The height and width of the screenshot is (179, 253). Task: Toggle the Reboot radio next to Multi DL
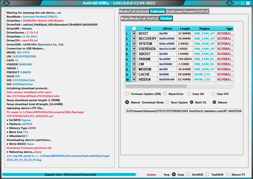coord(214,102)
